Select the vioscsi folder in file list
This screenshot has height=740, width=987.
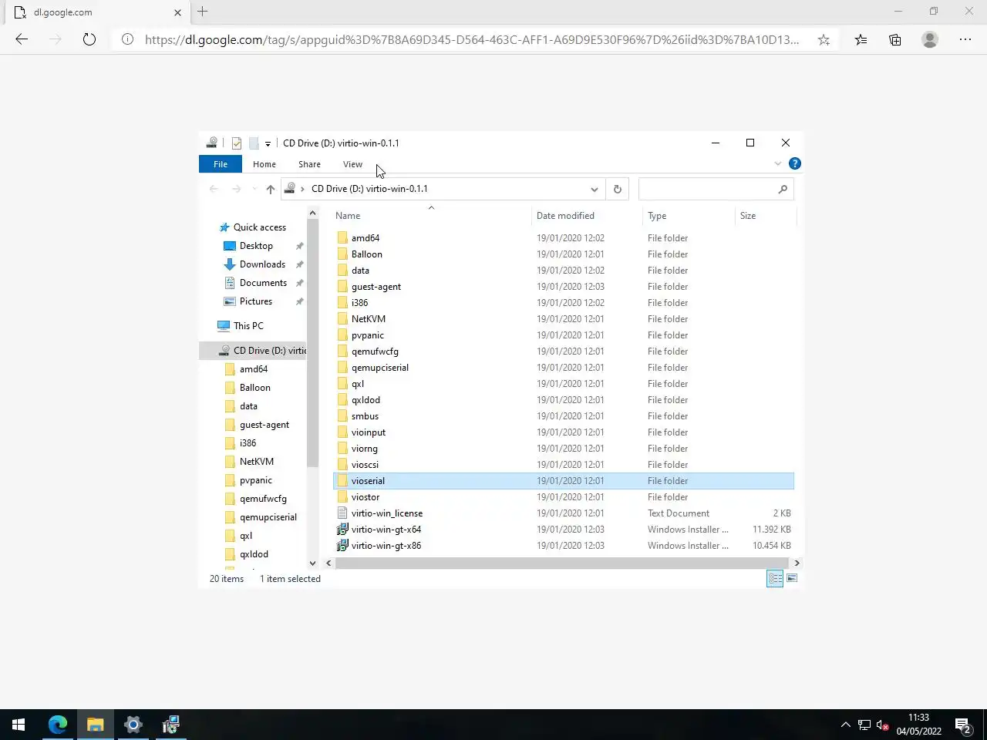coord(365,465)
